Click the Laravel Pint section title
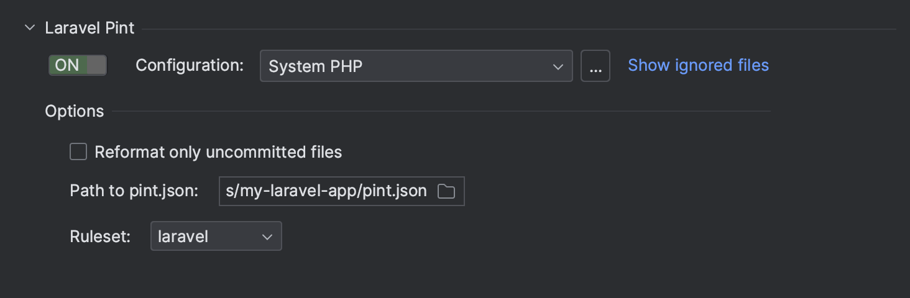910x298 pixels. pos(90,29)
